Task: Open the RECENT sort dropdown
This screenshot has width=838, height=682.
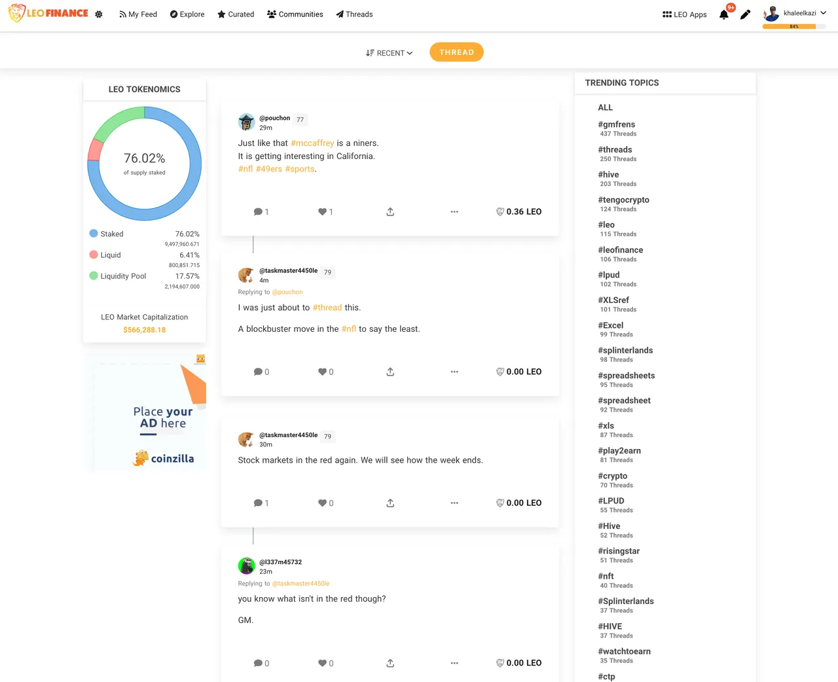Action: click(x=390, y=53)
